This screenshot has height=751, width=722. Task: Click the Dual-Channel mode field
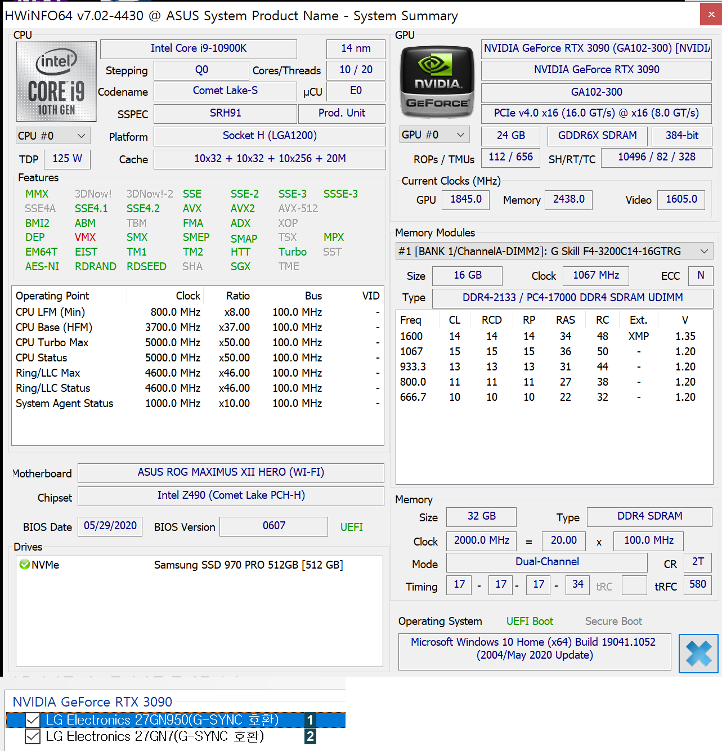(546, 562)
